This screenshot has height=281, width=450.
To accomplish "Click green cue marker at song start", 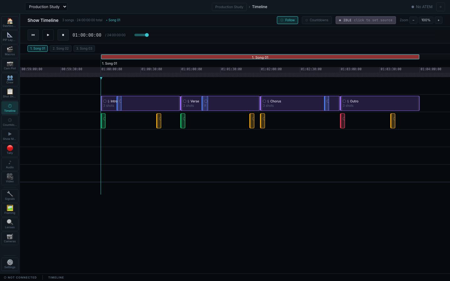I will 103,121.
